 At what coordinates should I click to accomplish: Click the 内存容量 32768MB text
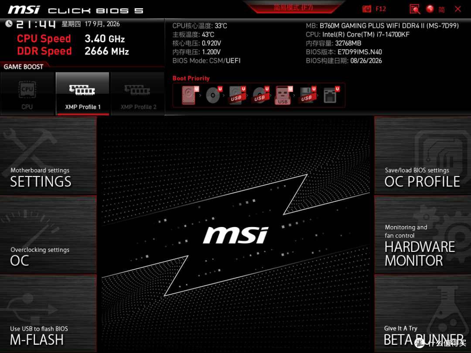tap(334, 43)
